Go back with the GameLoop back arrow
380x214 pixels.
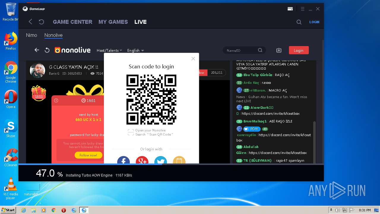(30, 22)
